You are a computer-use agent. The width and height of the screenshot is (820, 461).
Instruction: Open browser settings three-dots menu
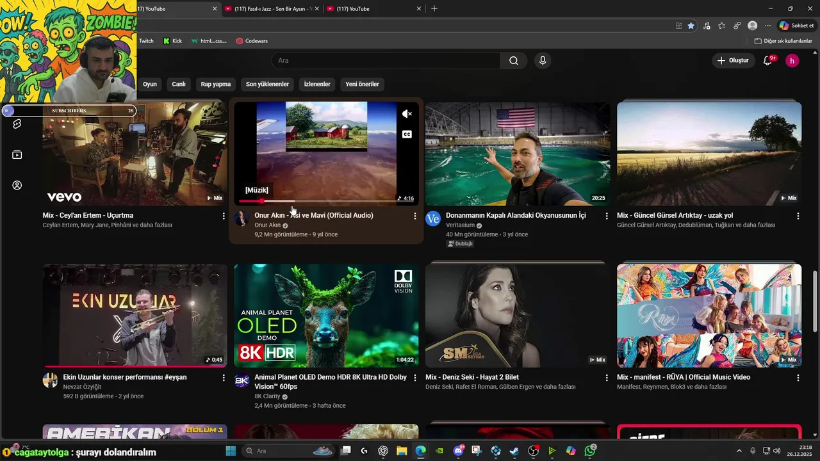(768, 26)
